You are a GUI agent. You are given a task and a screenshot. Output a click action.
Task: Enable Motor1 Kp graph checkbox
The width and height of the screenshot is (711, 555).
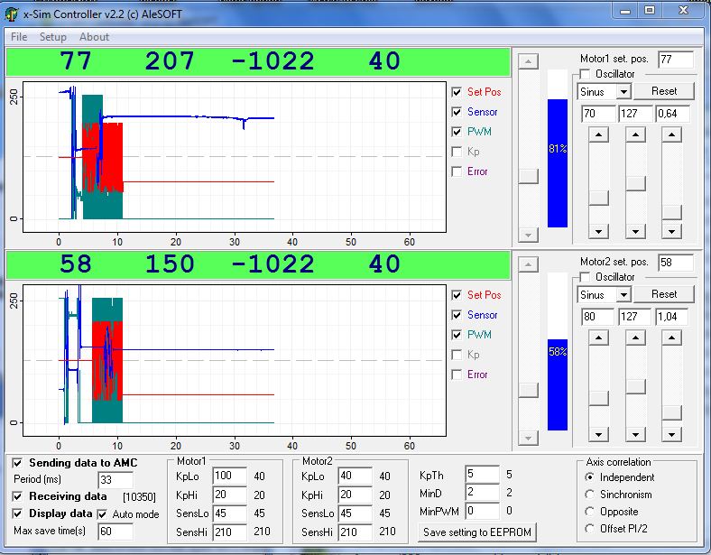457,152
